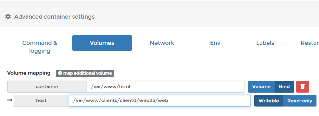This screenshot has height=116, width=319.
Task: Click the gray host label box
Action: (x=41, y=101)
